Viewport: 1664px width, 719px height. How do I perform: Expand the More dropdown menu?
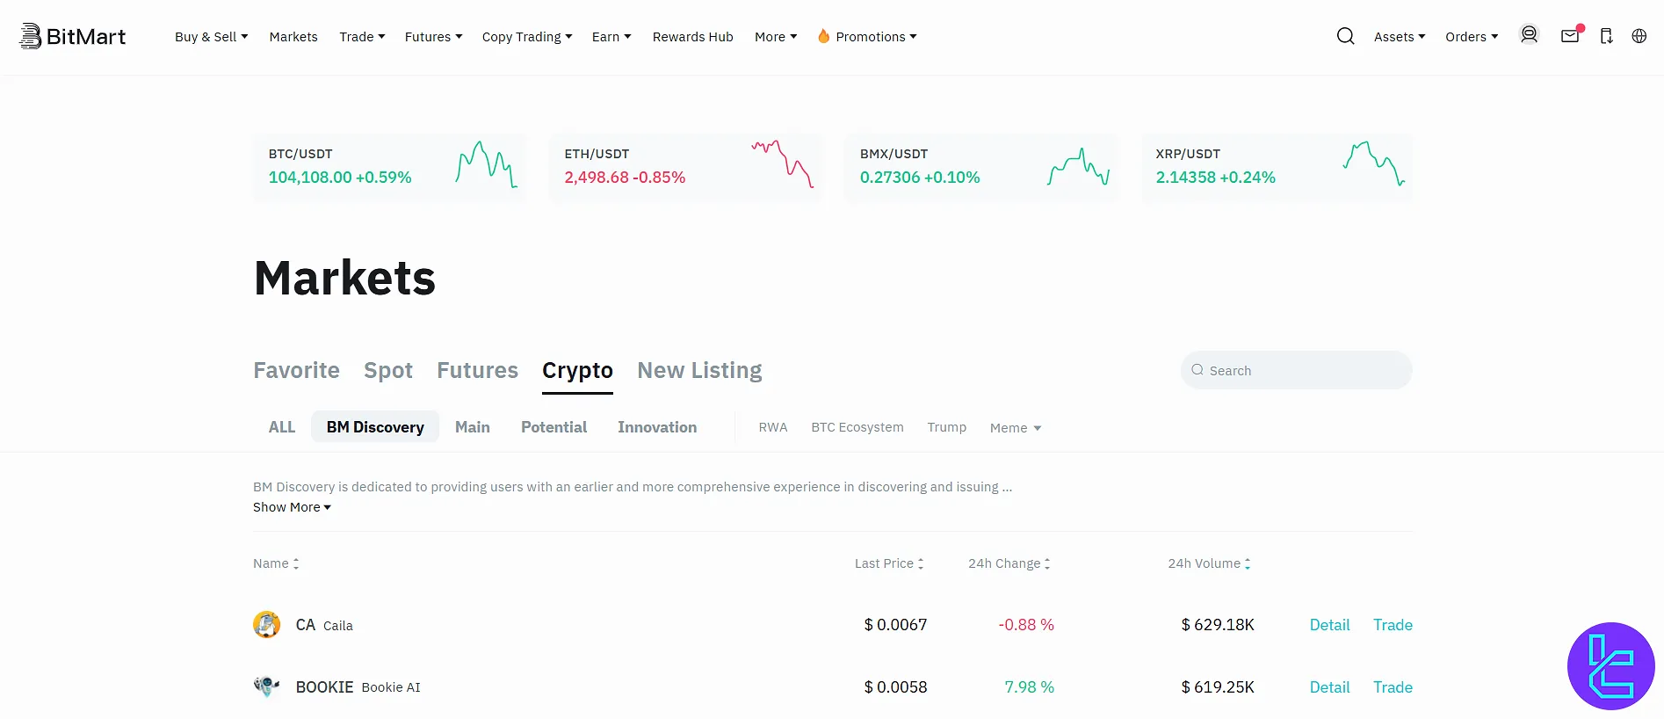click(x=776, y=37)
